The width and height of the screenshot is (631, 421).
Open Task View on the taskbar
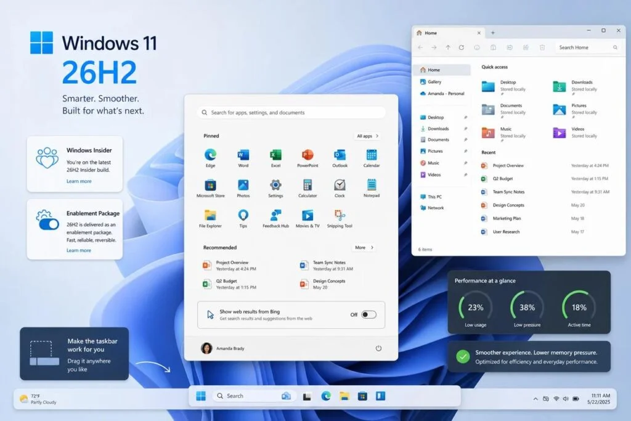(x=307, y=396)
